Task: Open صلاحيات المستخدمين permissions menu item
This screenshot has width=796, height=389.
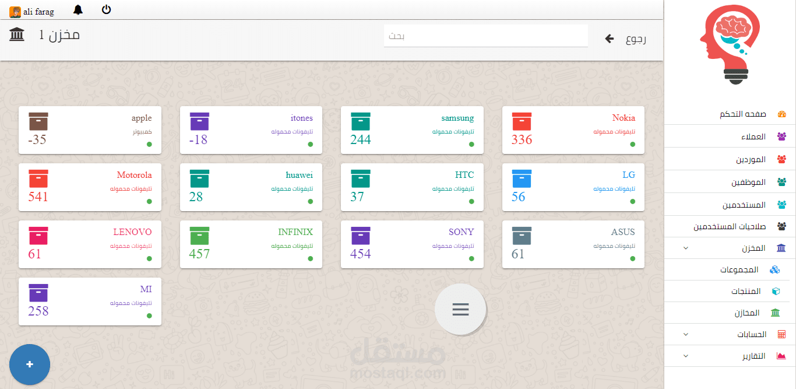Action: coord(730,226)
